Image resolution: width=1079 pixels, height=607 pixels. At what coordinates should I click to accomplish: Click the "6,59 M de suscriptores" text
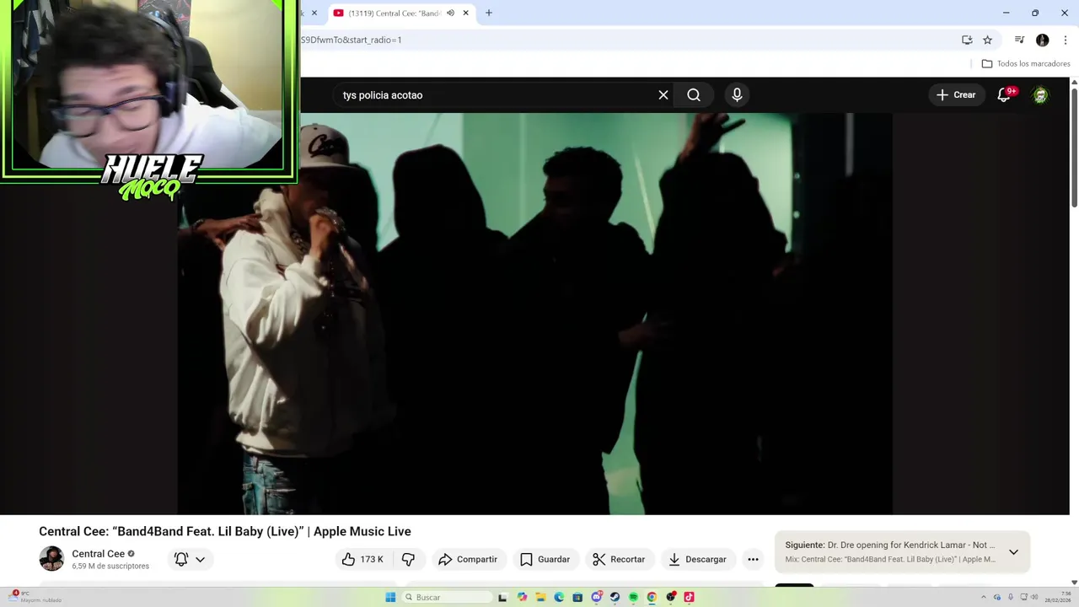(110, 567)
